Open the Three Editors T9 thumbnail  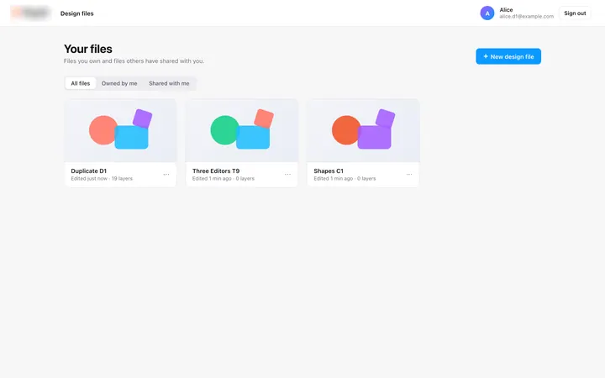coord(242,130)
